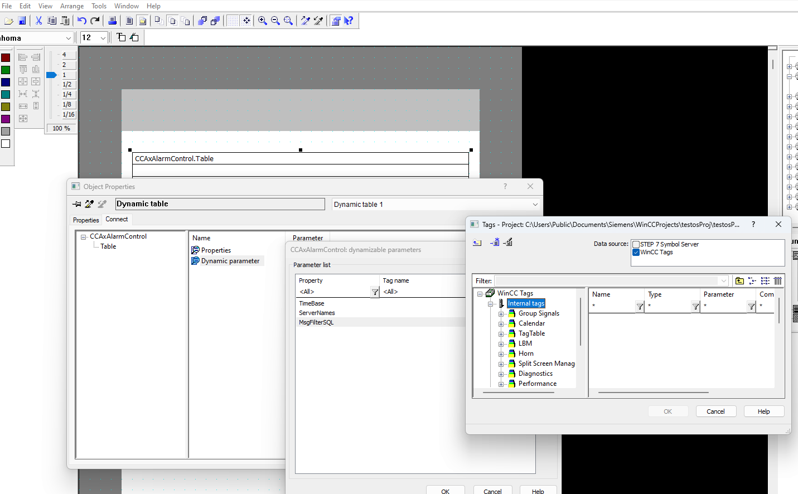Click the Cut scissors icon
This screenshot has width=798, height=494.
pos(38,21)
